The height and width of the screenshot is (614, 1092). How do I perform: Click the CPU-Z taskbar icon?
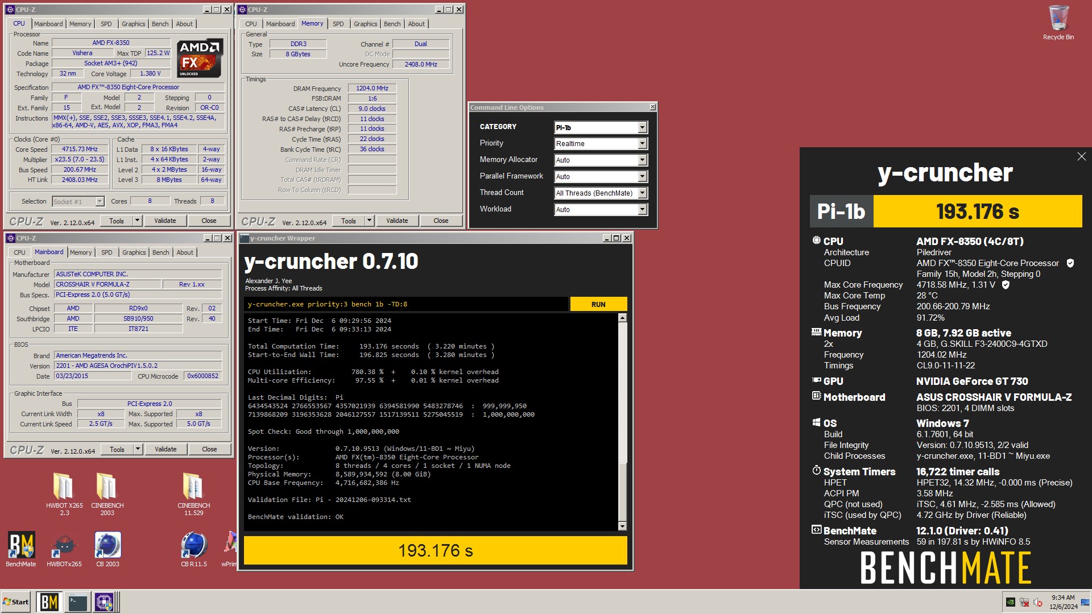105,602
